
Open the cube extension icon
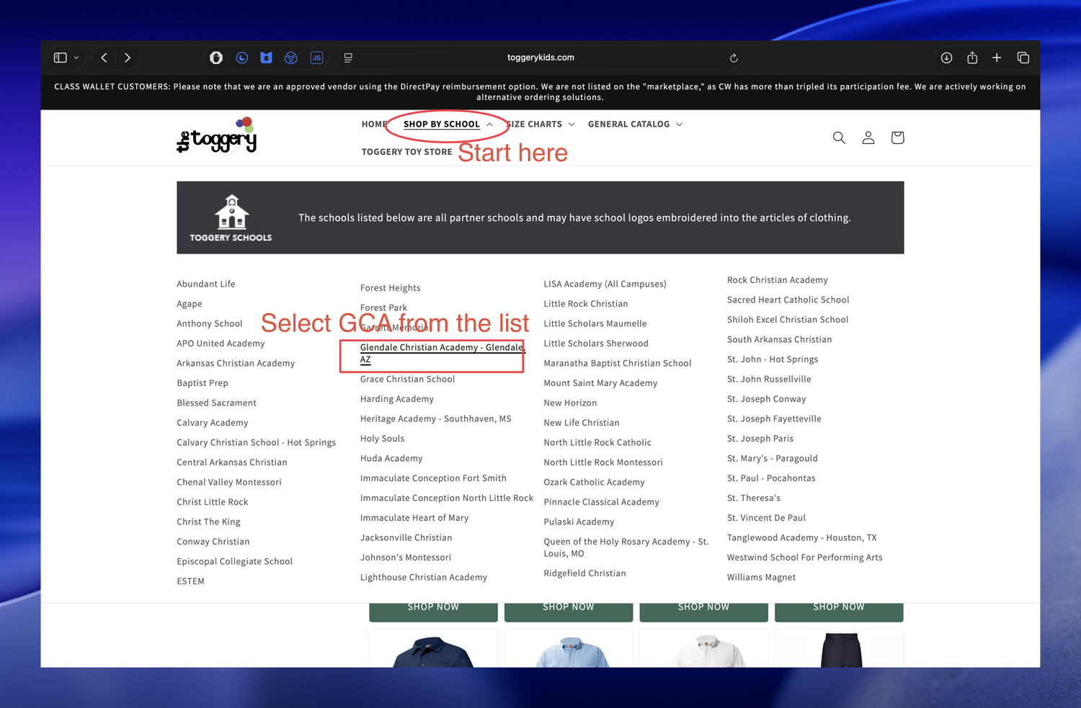[291, 58]
